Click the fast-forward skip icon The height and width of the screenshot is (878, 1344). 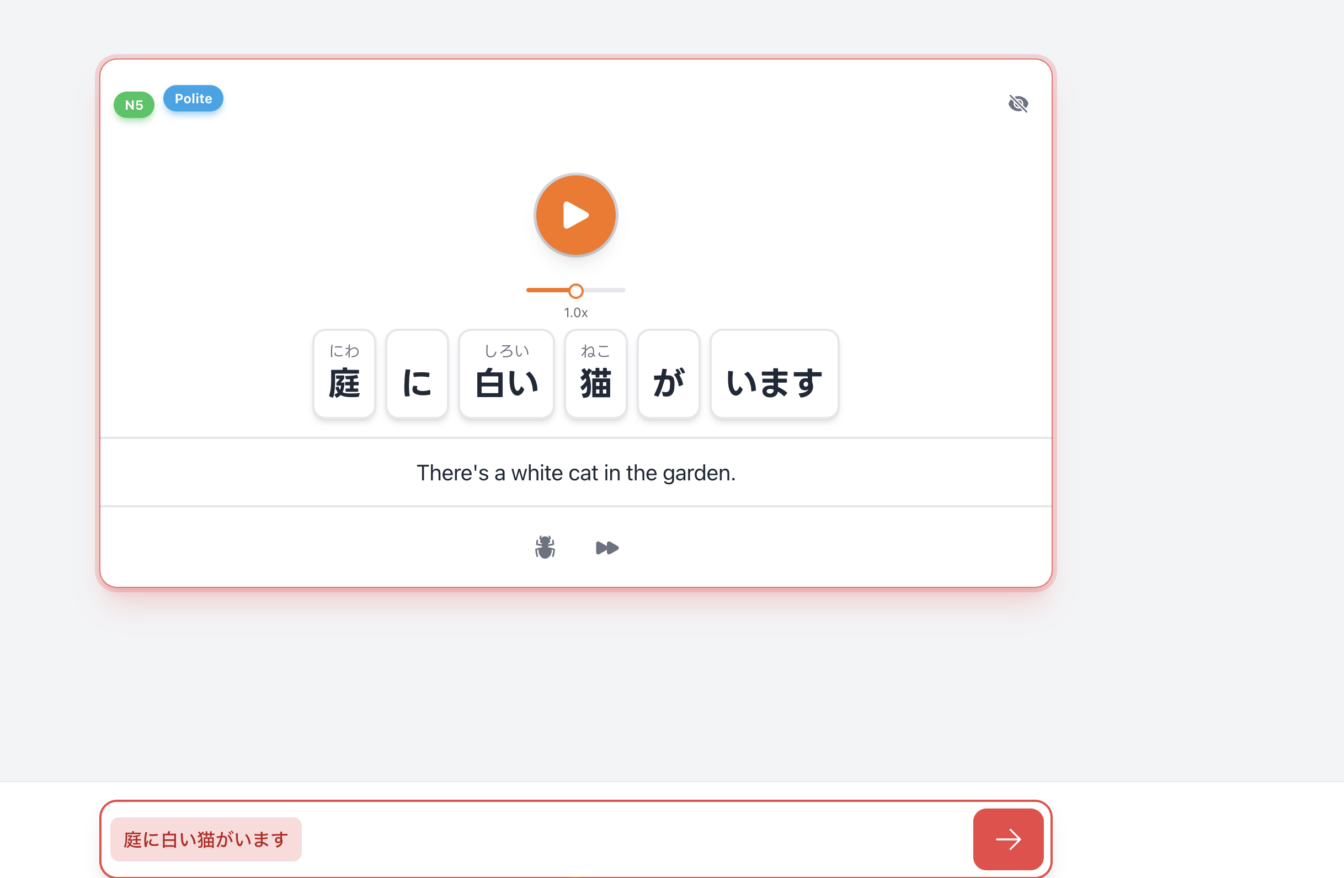point(607,548)
